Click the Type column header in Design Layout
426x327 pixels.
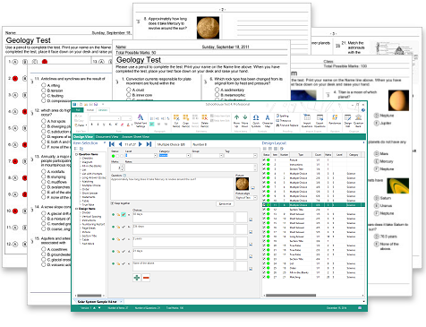coord(301,155)
